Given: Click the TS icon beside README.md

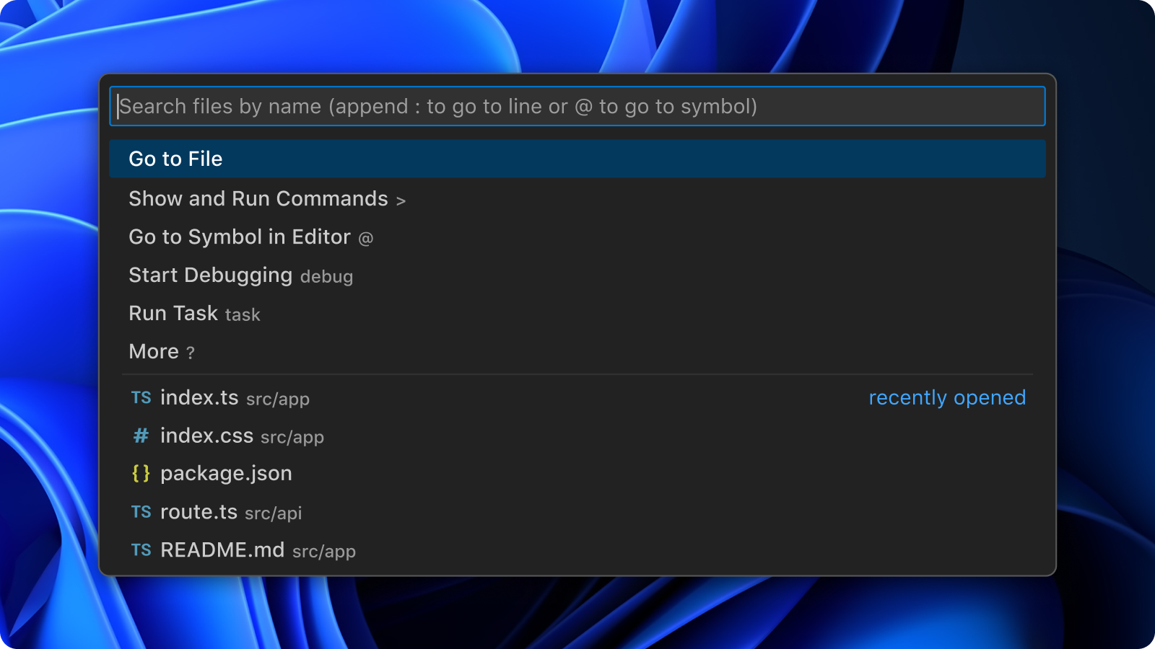Looking at the screenshot, I should click(x=141, y=550).
